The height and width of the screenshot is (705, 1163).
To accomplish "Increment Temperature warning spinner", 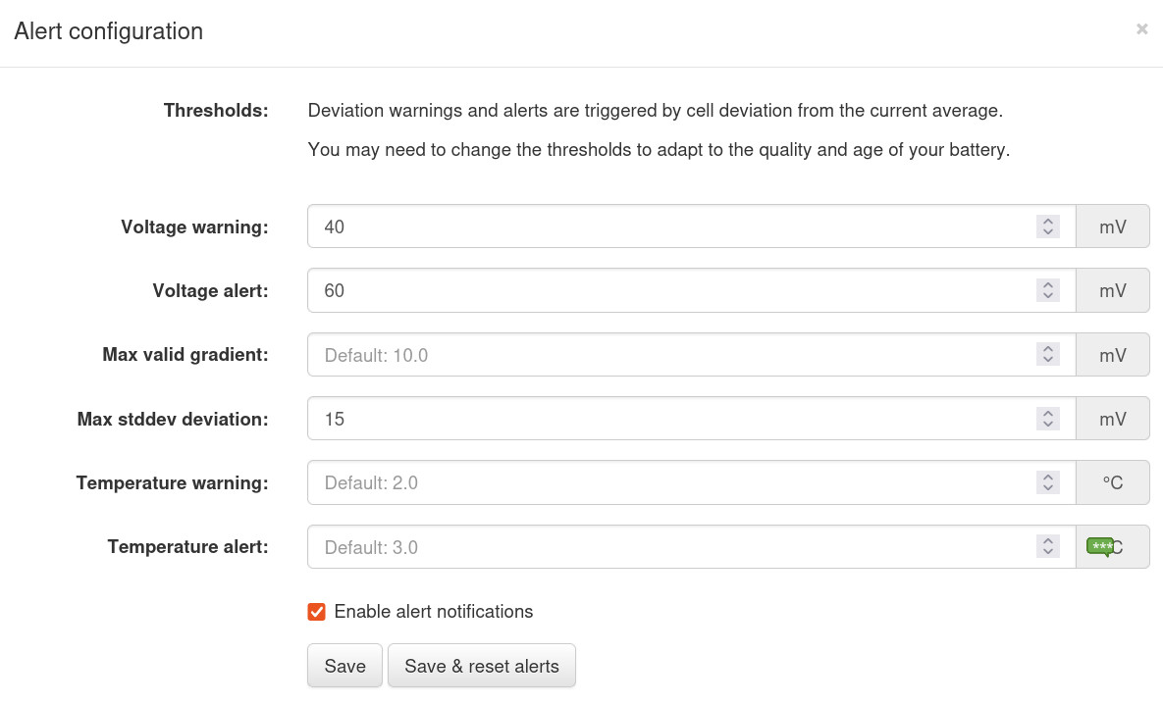I will tap(1048, 478).
